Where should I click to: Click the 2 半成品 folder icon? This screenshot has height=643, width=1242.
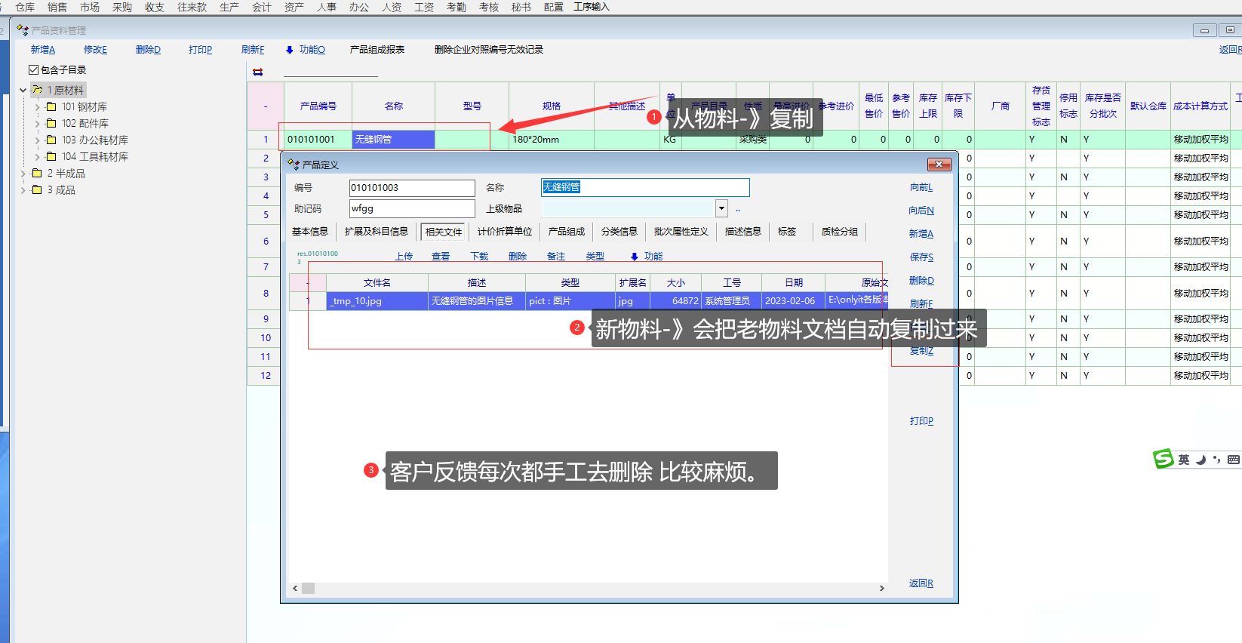coord(37,173)
